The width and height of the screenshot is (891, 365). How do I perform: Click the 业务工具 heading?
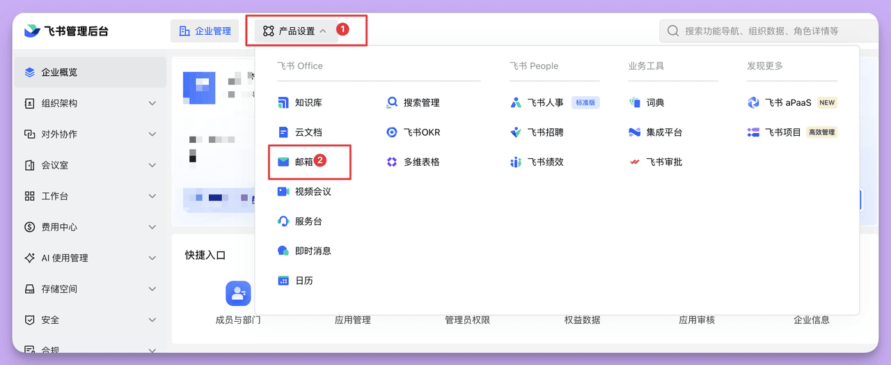[646, 66]
